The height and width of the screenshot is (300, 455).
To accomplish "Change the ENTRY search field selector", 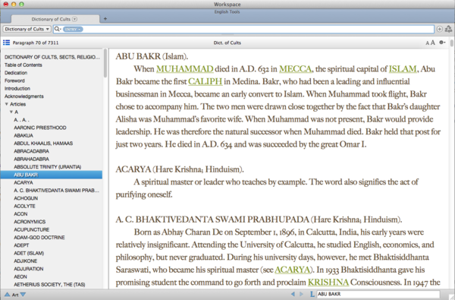I will 73,29.
